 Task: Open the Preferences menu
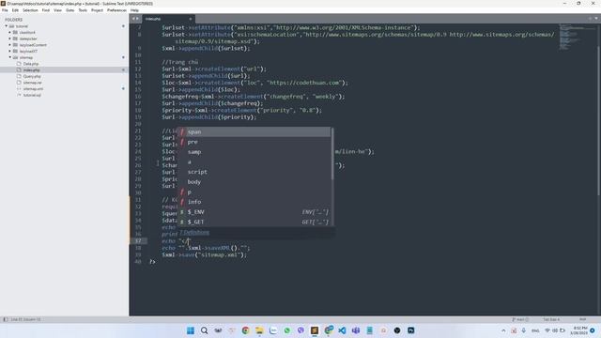point(116,10)
